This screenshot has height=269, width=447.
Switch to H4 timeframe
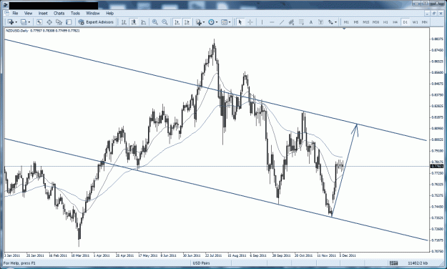(396, 22)
